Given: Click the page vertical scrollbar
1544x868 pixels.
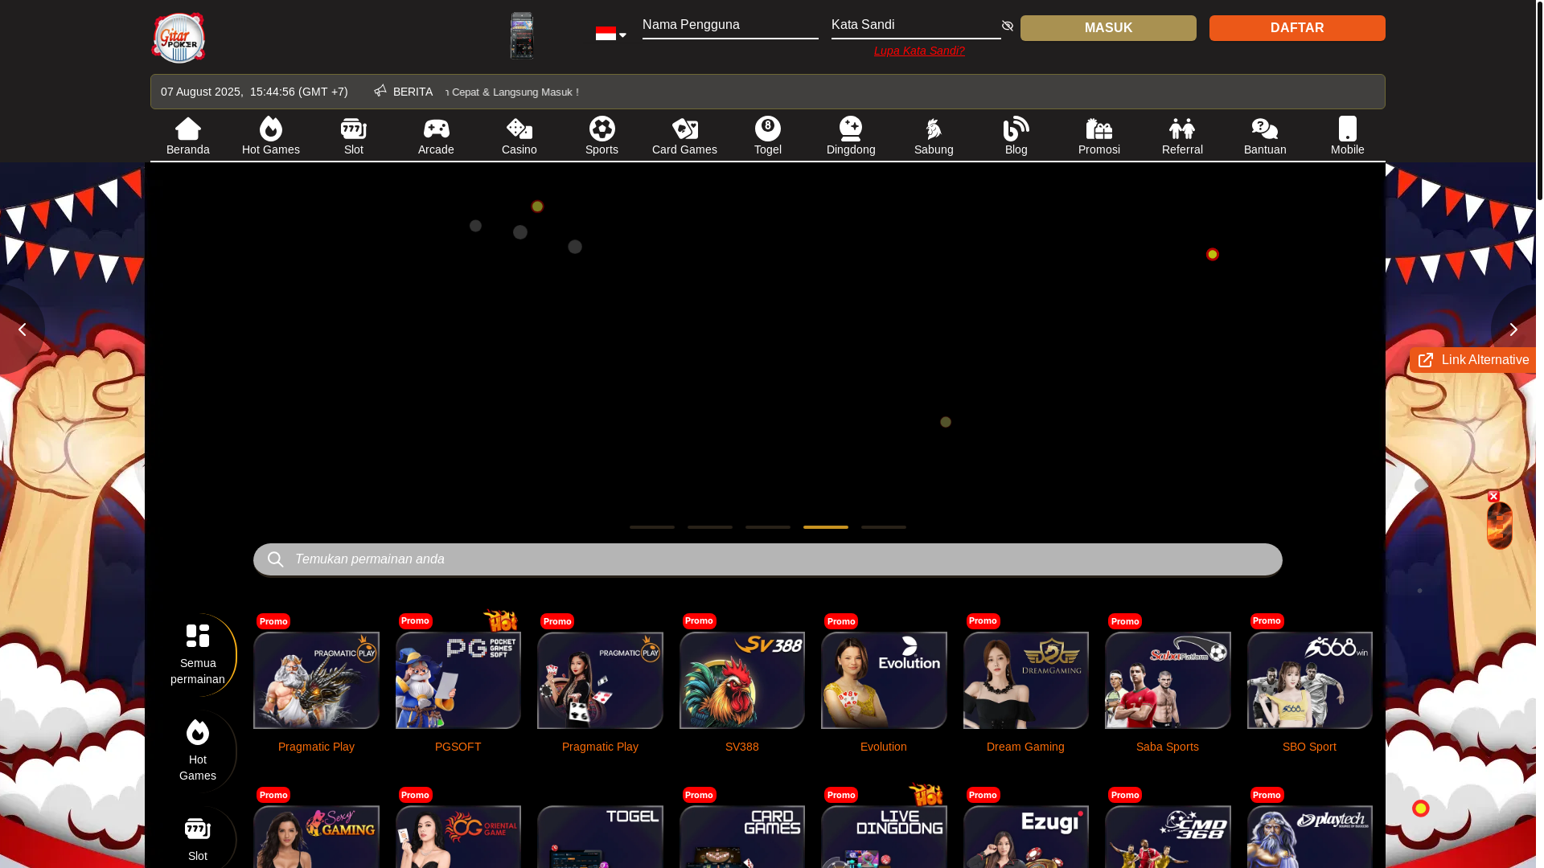Looking at the screenshot, I should 1540,100.
